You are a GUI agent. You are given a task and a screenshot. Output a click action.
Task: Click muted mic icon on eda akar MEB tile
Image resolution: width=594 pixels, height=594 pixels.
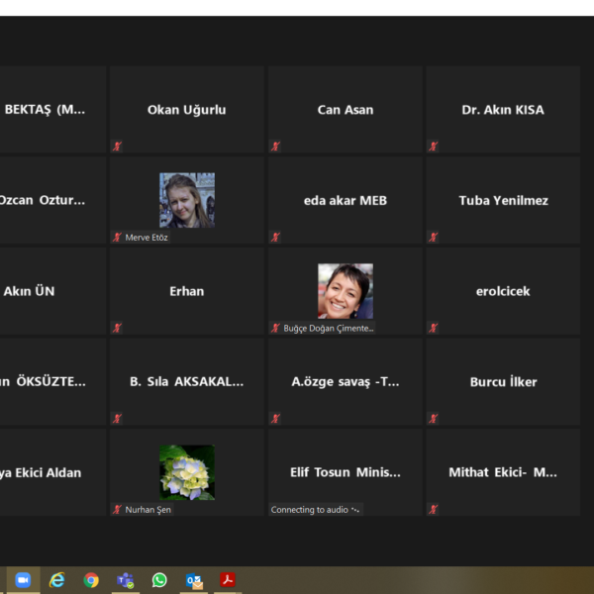[x=275, y=238]
